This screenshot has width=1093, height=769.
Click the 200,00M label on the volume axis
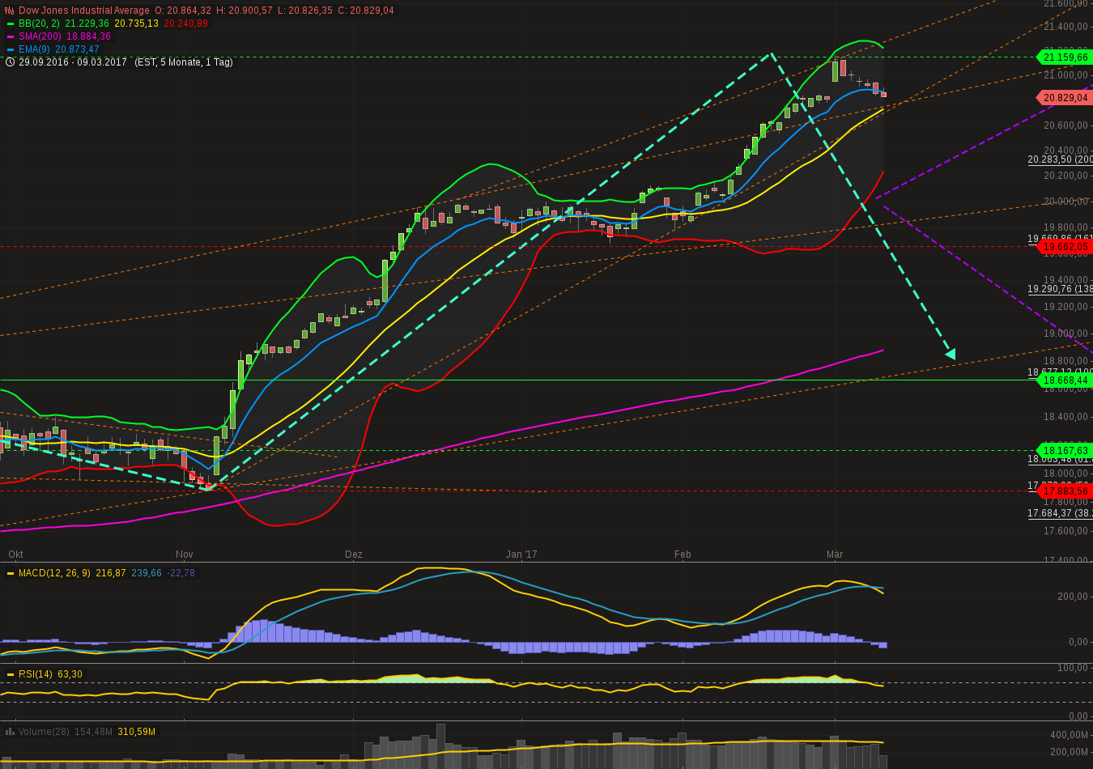(x=1070, y=752)
